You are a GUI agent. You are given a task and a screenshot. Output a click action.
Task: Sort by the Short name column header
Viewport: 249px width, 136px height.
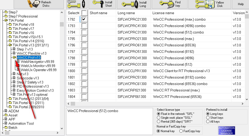[x=99, y=13]
